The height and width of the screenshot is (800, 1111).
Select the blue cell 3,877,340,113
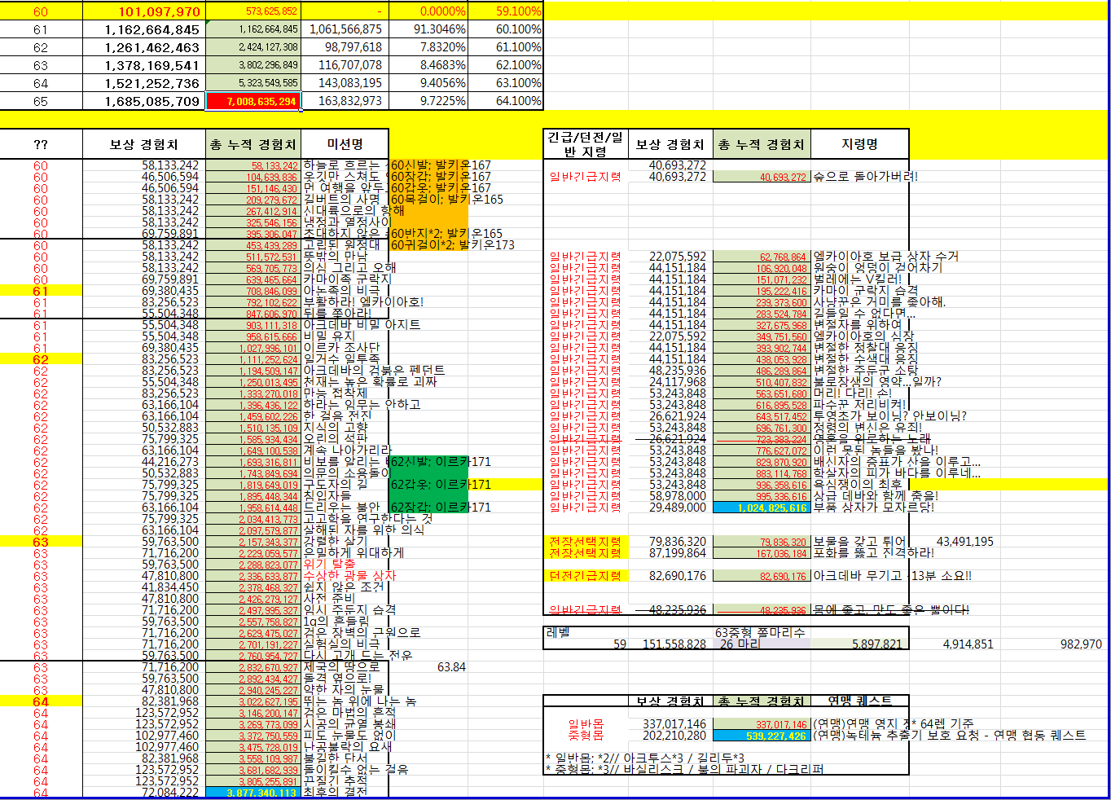(253, 793)
